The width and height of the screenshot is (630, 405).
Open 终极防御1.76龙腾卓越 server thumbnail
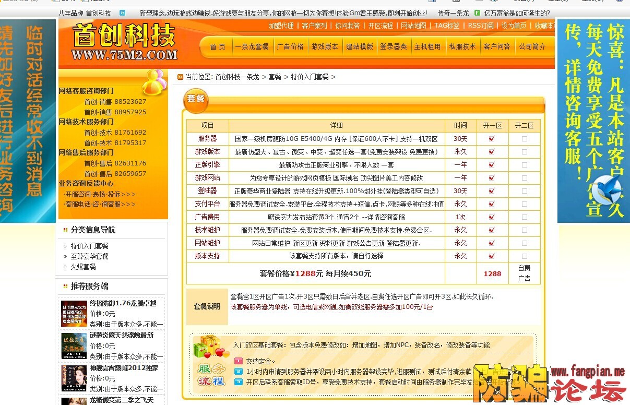74,314
